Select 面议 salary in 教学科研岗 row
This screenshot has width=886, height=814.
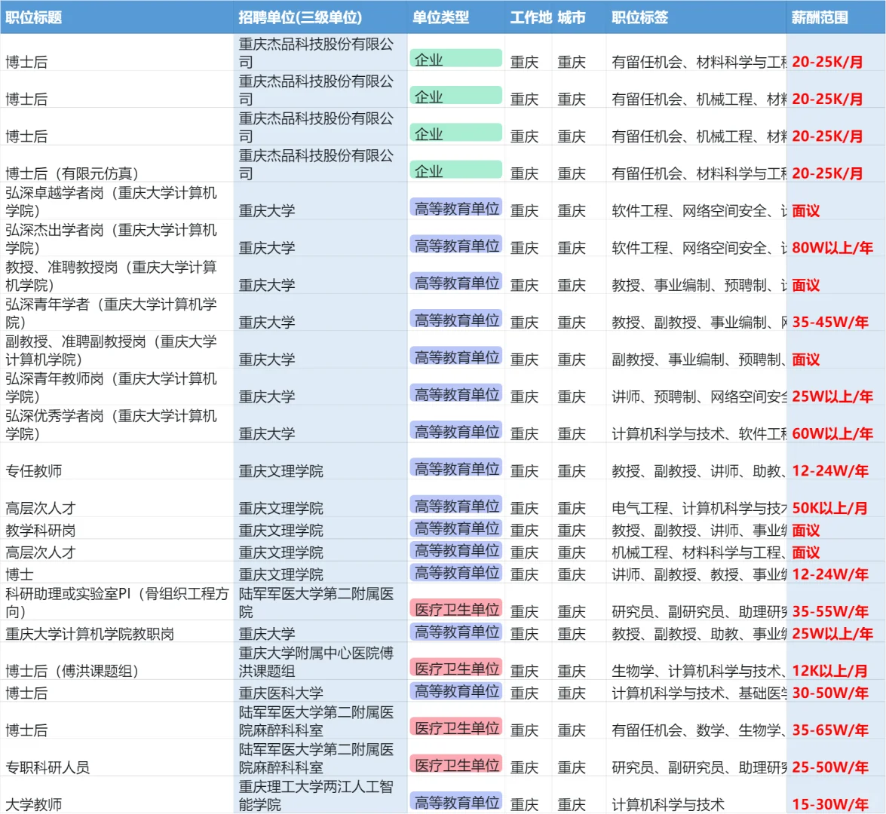click(x=835, y=529)
